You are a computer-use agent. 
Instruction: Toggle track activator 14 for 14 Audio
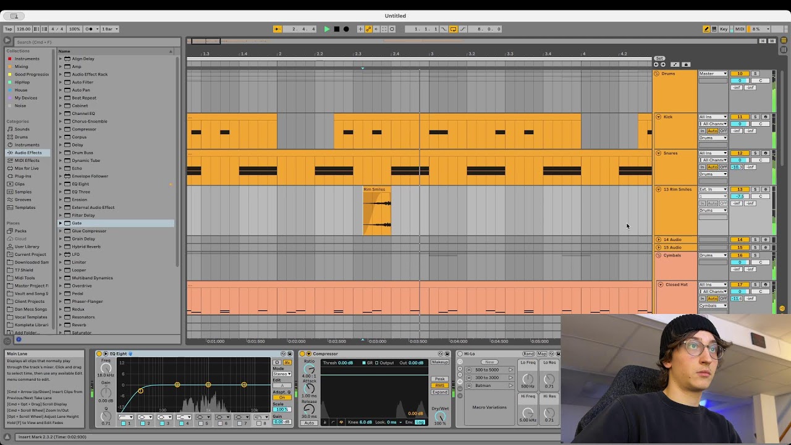[740, 240]
